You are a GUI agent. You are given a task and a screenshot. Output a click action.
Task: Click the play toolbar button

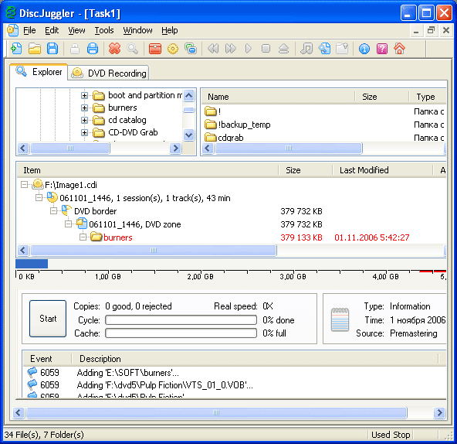coord(249,49)
